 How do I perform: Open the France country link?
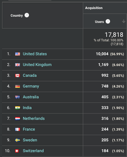pyautogui.click(x=29, y=129)
